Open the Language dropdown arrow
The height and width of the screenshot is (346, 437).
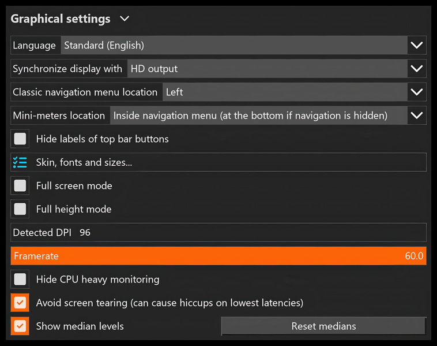pos(416,45)
